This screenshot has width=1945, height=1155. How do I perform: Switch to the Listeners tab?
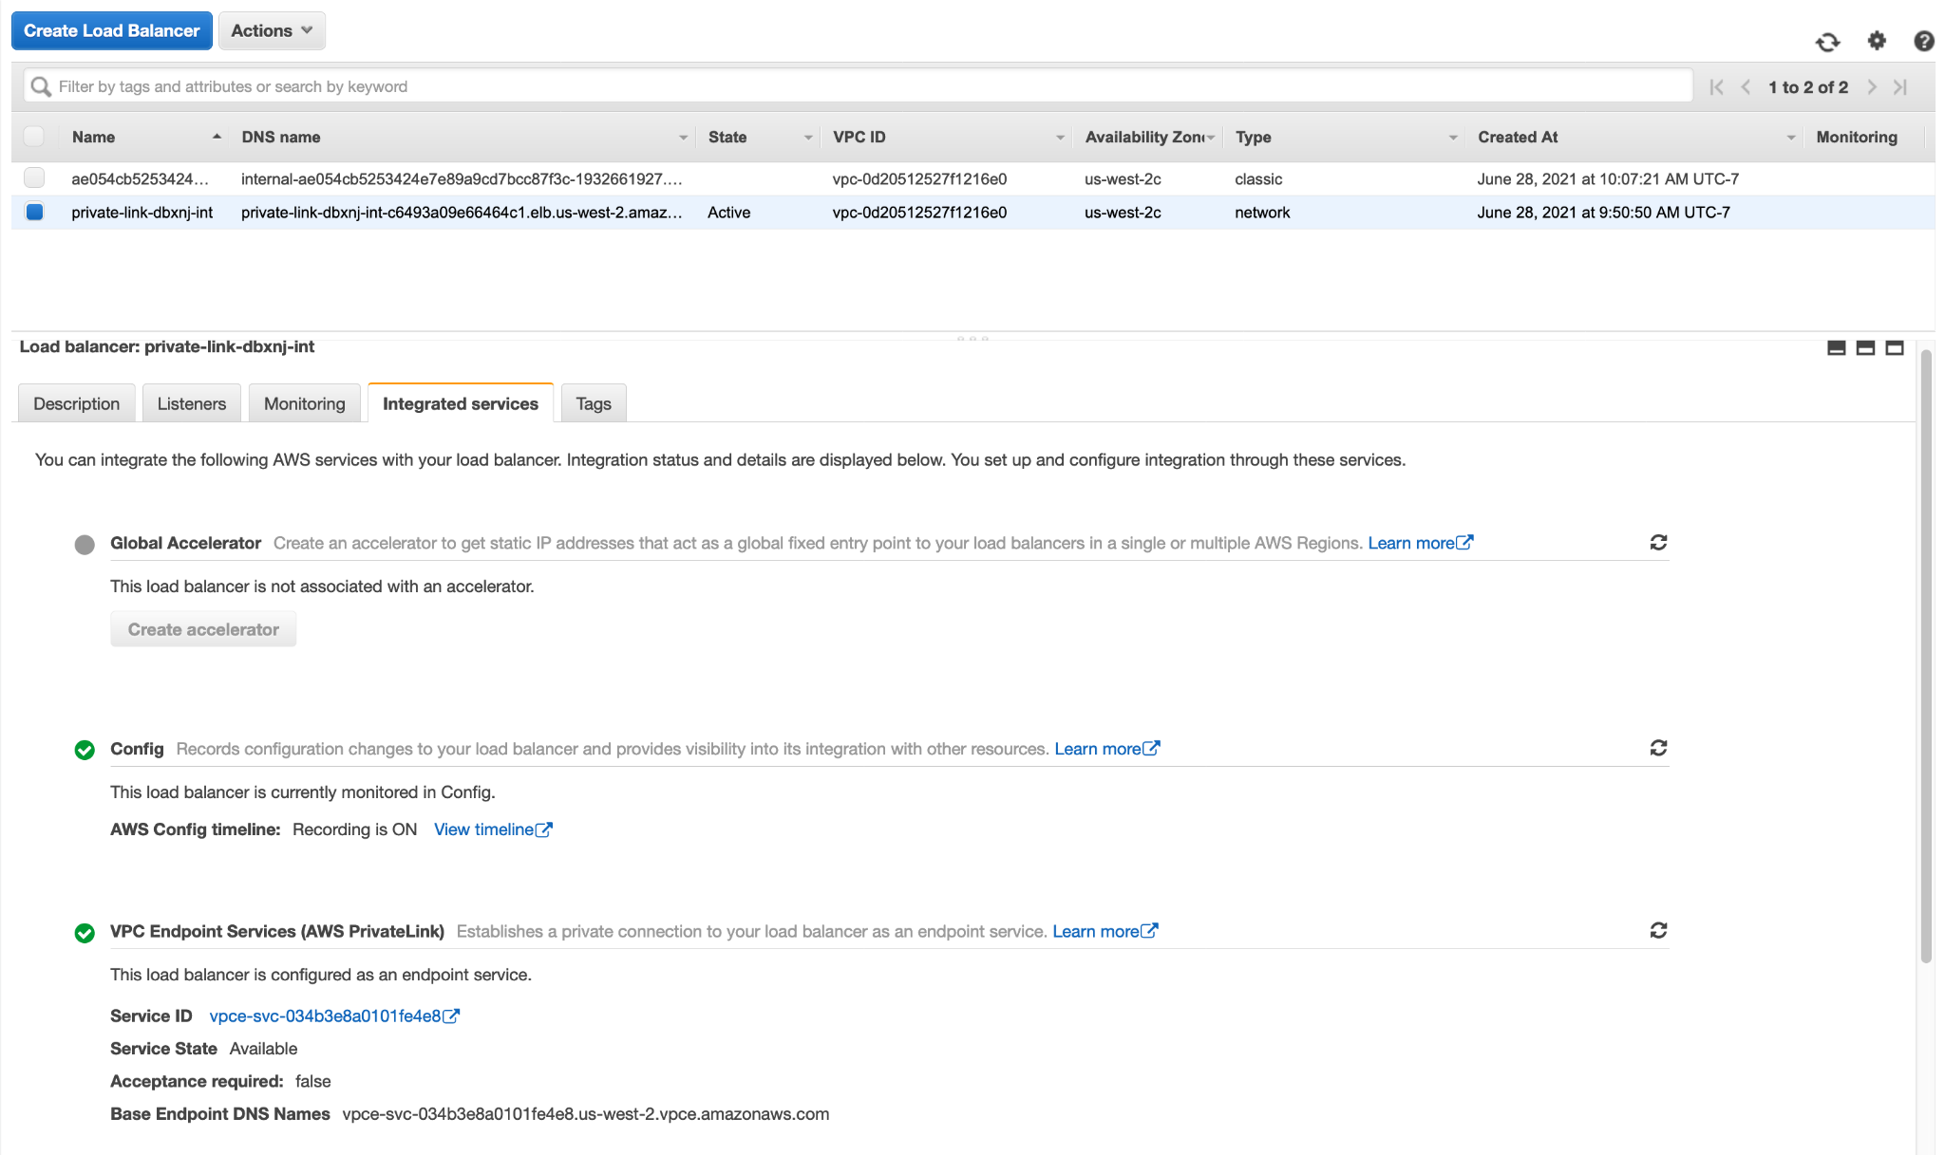[191, 403]
